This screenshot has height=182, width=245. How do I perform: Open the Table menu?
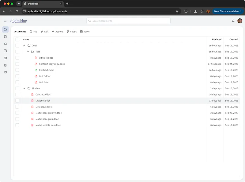(85, 32)
